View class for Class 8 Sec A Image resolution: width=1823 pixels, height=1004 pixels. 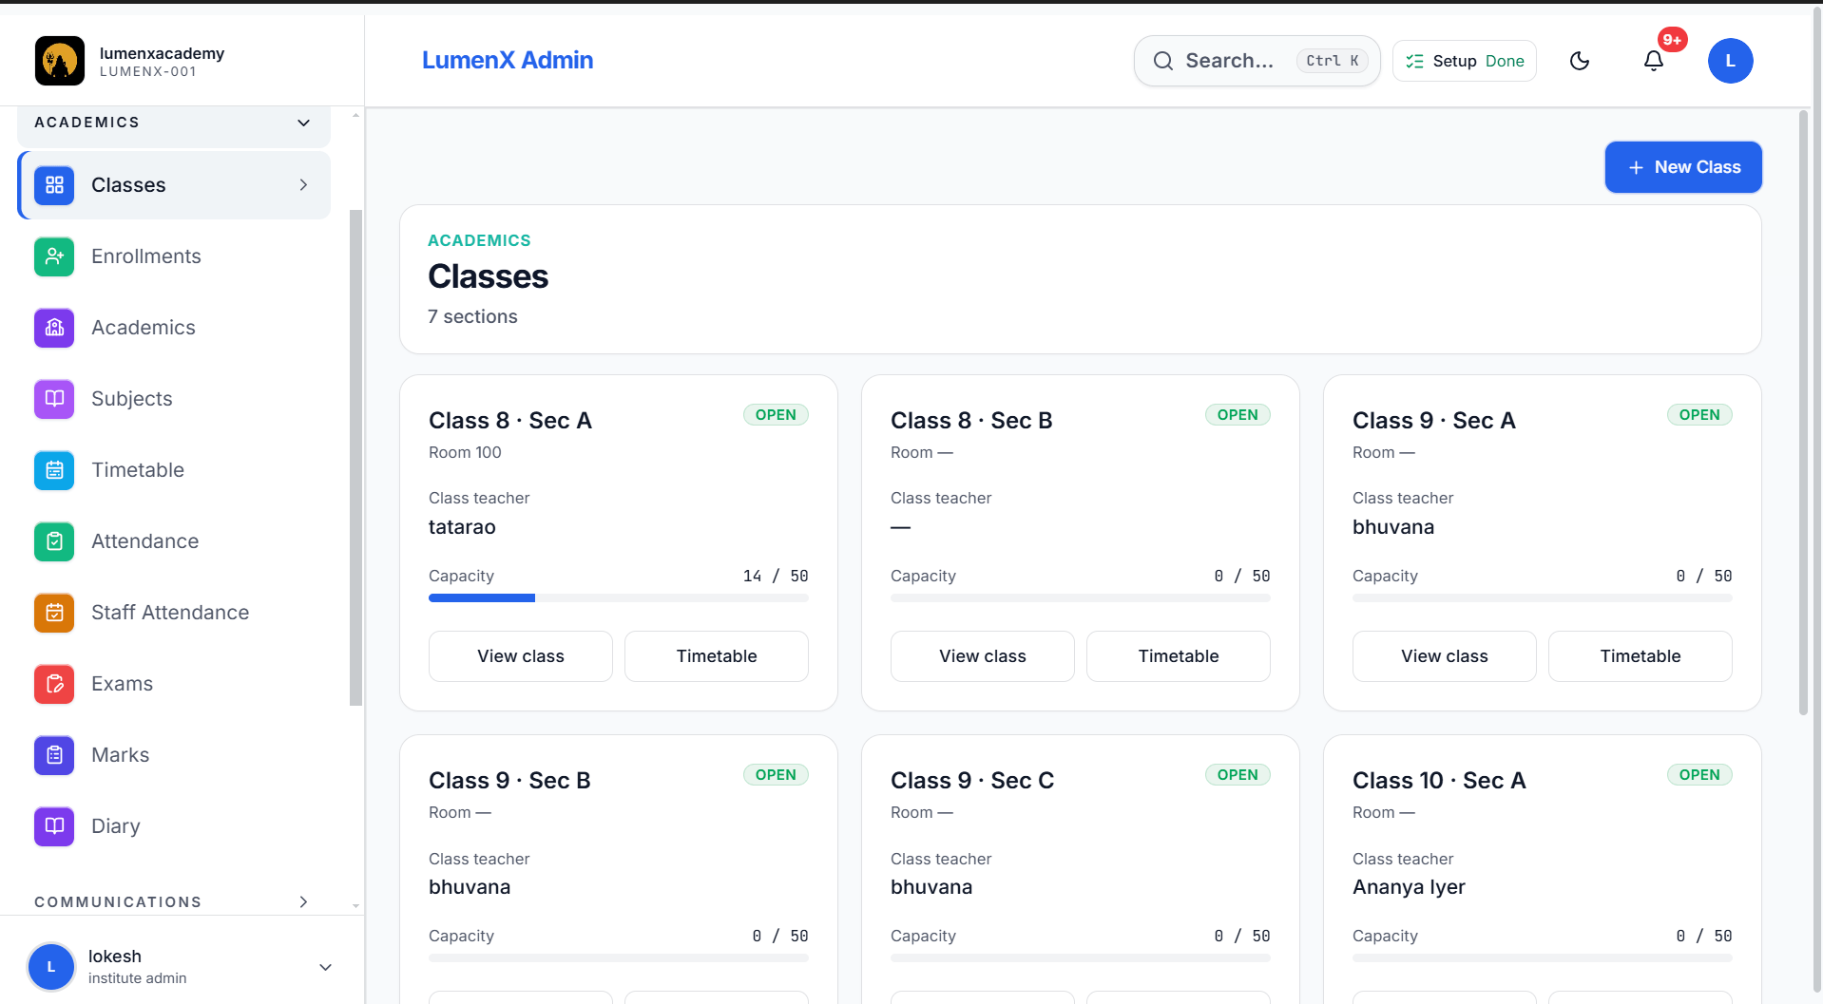point(521,656)
